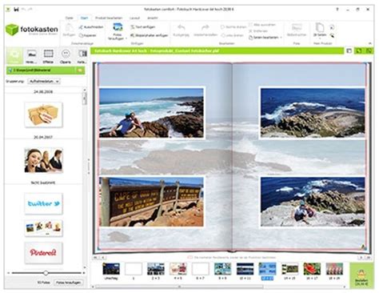Select the hikers on cliff photo
This screenshot has width=379, height=293.
point(313,202)
